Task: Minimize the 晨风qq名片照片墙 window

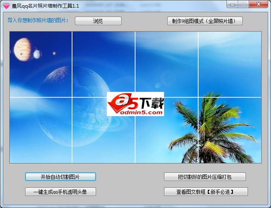Action: point(233,4)
